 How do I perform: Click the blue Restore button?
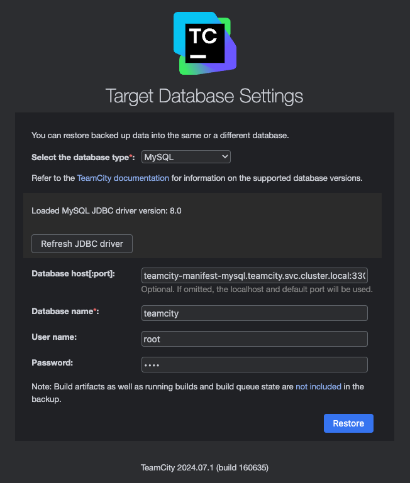(x=348, y=423)
